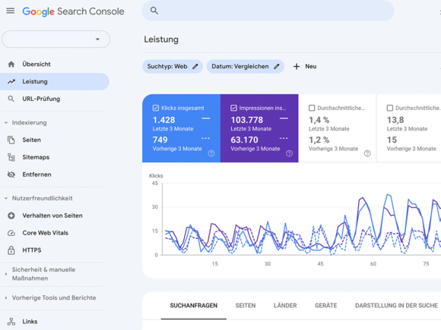Enable the Durchschnittliche 1,4 % metric checkbox
Viewport: 441px width, 330px height.
coord(312,108)
